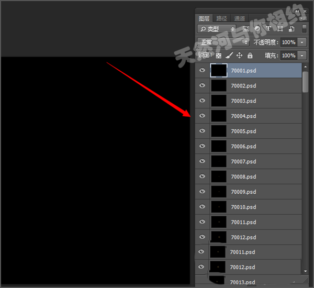This screenshot has height=288, width=314.
Task: Hide the 70005.psd layer
Action: click(202, 131)
